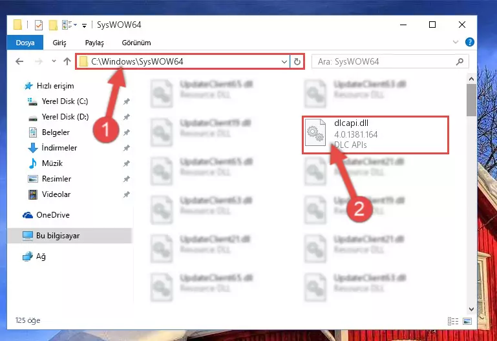Click the pin icon next to İndirmeler
Viewport: 497px width, 341px height.
(127, 148)
